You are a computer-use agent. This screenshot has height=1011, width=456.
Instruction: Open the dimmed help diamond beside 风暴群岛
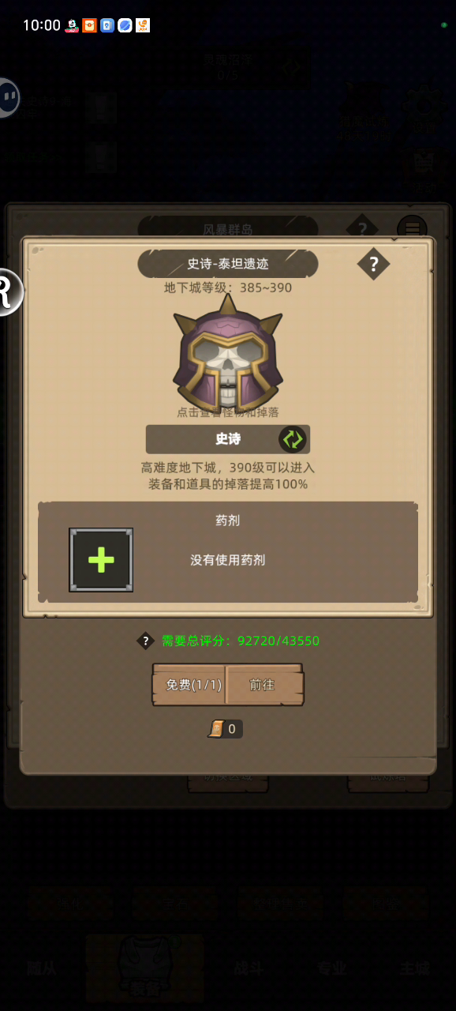coord(362,229)
